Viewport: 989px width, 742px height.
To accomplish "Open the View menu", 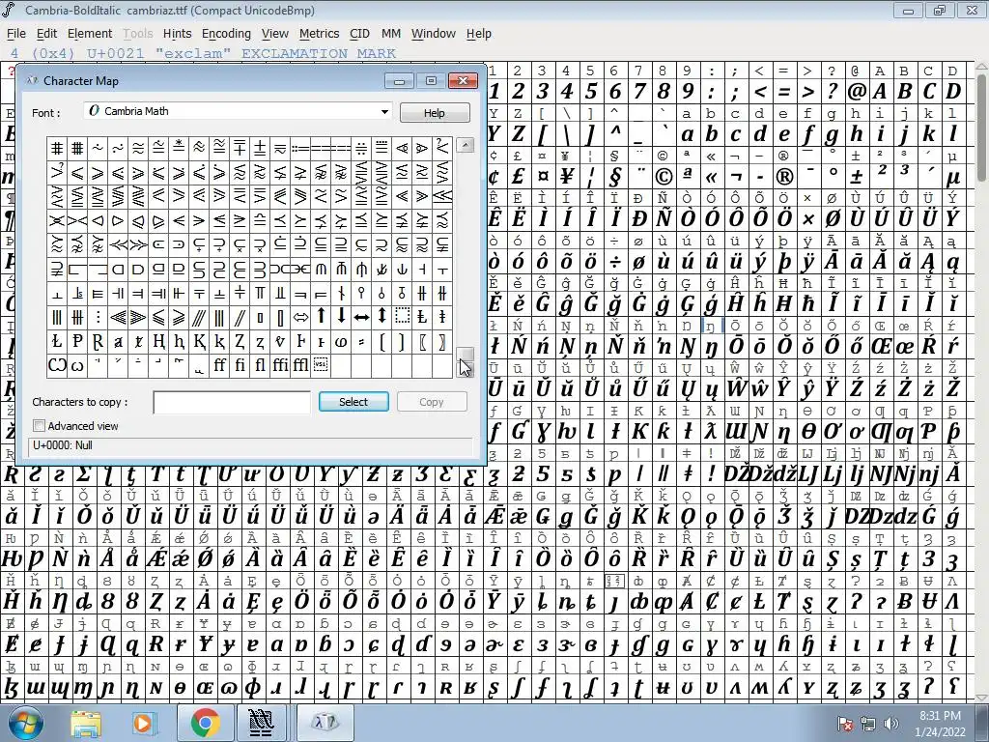I will pyautogui.click(x=275, y=34).
